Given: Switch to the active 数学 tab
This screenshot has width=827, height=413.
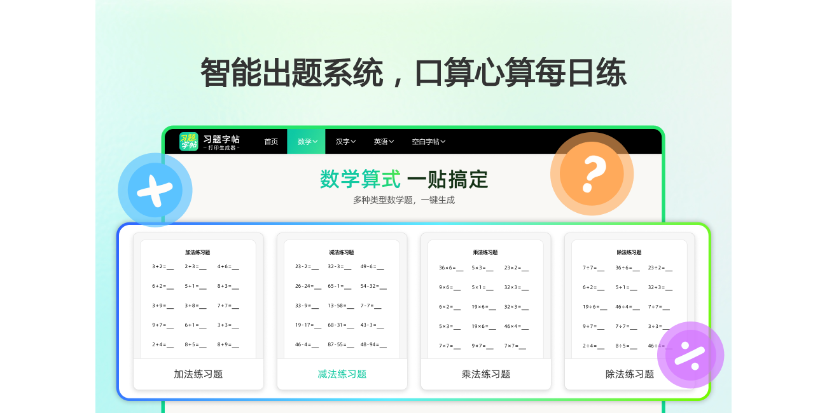Looking at the screenshot, I should (306, 141).
